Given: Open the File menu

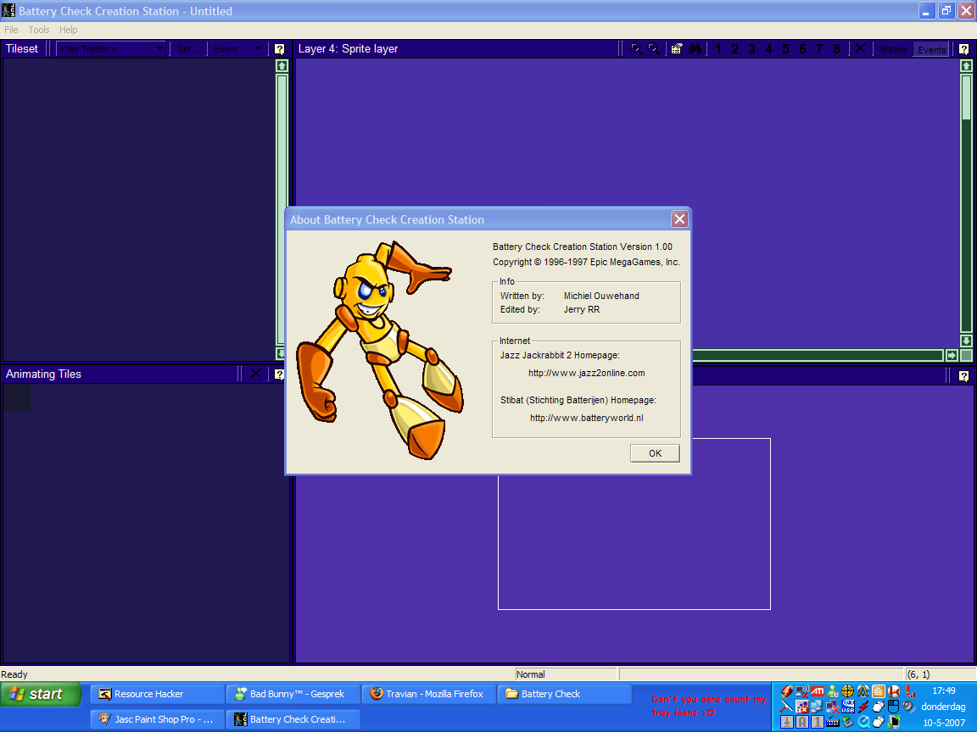Looking at the screenshot, I should coord(11,30).
